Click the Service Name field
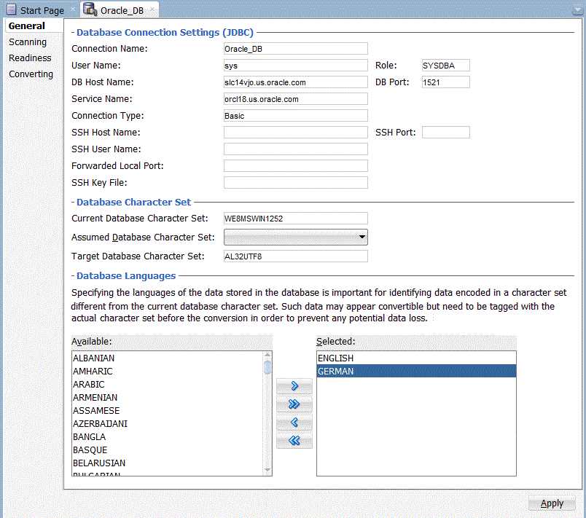586x518 pixels. (296, 99)
